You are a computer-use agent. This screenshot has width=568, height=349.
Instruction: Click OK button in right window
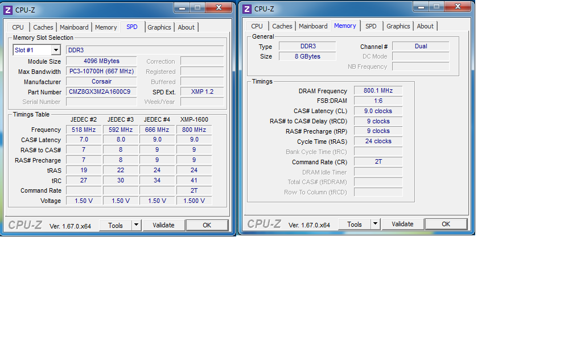[446, 224]
